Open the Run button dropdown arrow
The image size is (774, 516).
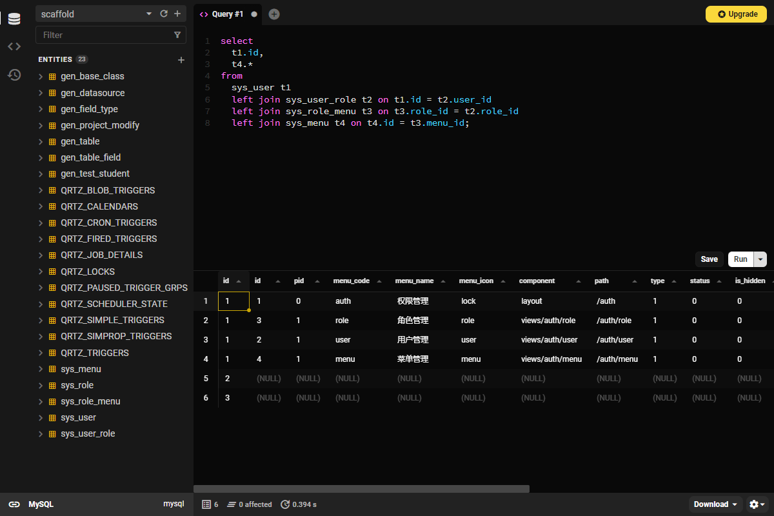coord(760,259)
